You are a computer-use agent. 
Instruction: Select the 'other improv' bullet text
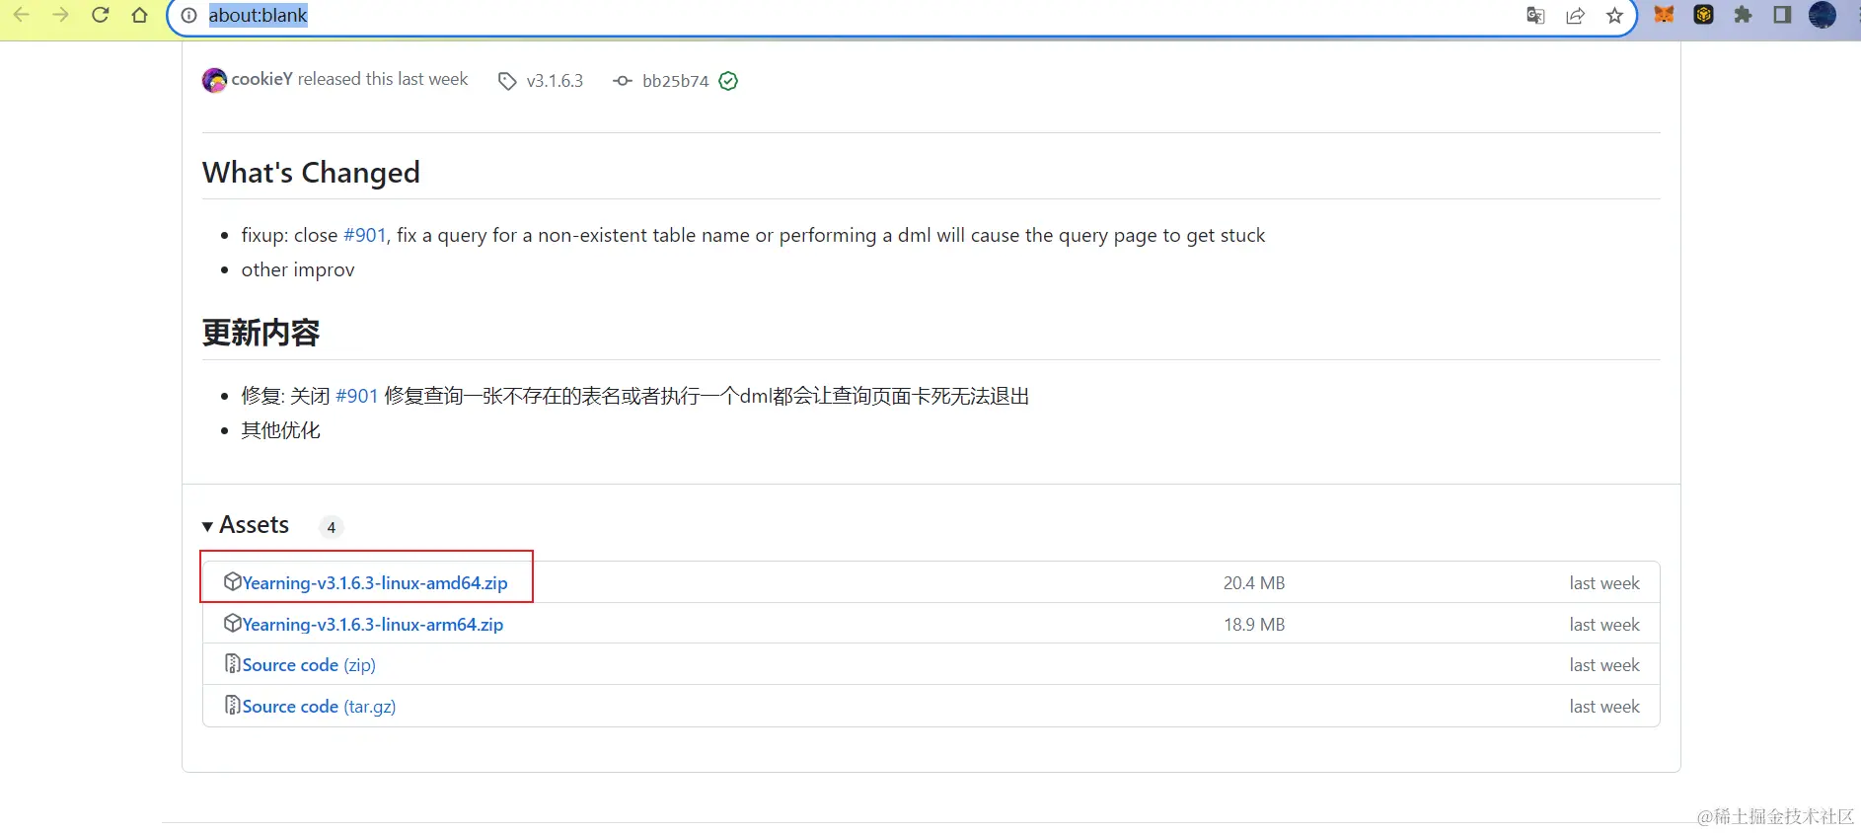click(x=298, y=269)
